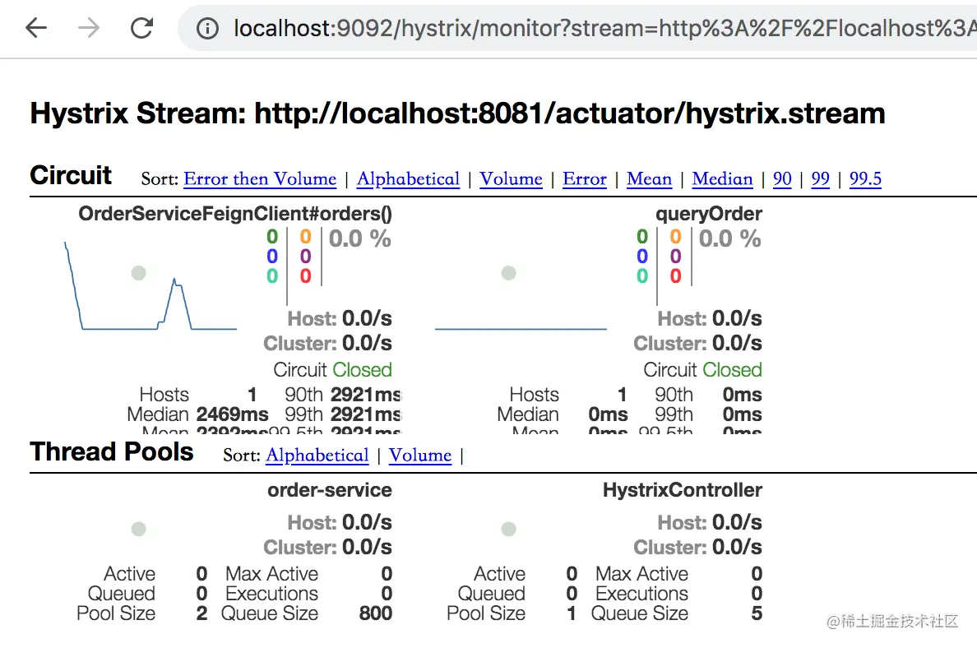
Task: Click the browser forward arrow
Action: (89, 28)
